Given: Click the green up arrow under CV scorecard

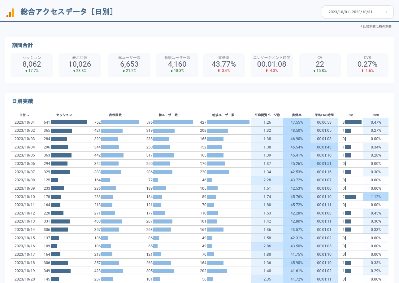Looking at the screenshot, I should [315, 71].
